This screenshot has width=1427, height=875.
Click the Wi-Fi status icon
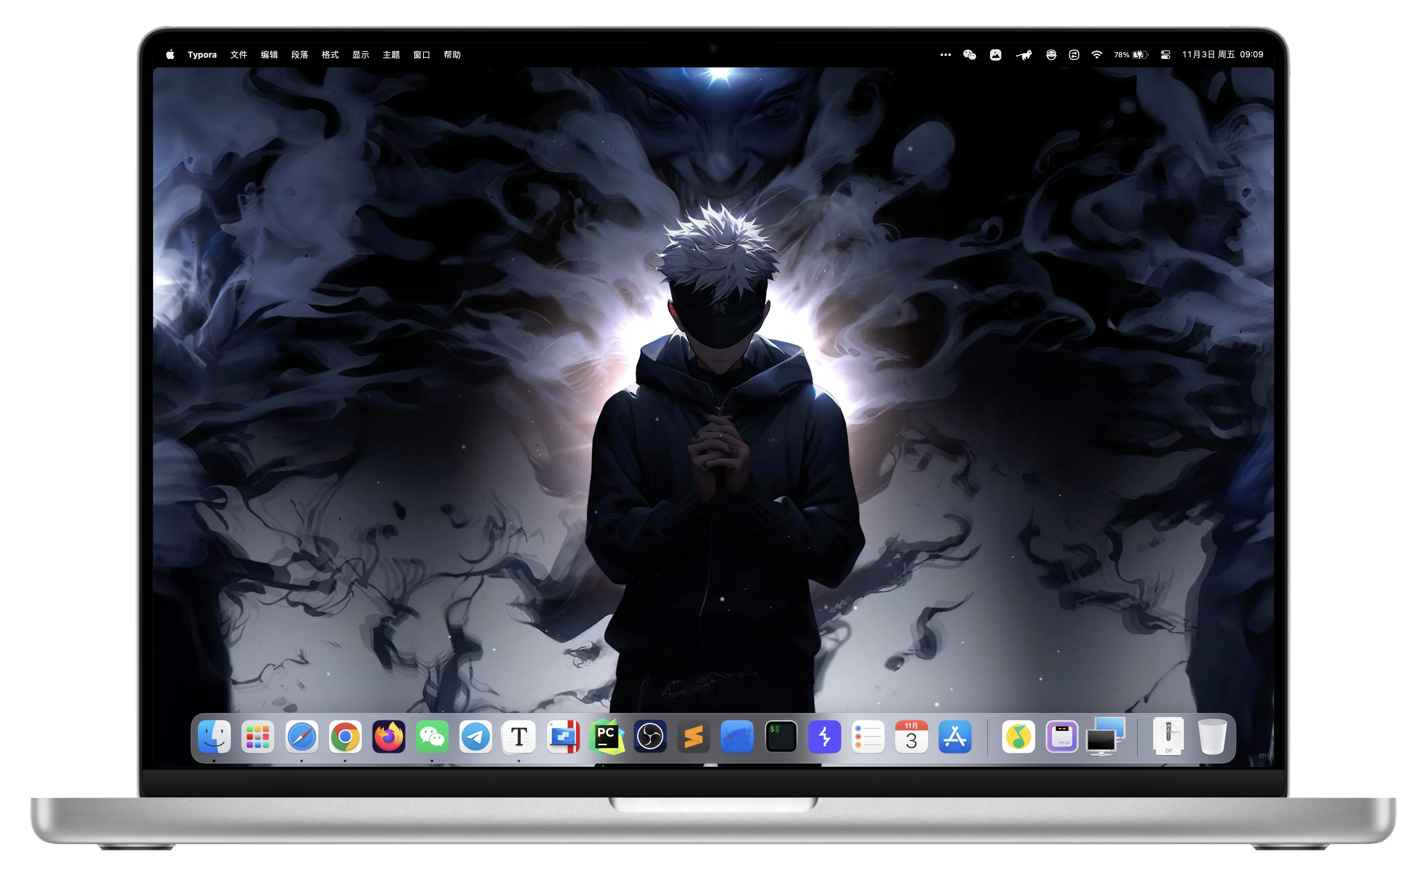[x=1096, y=54]
